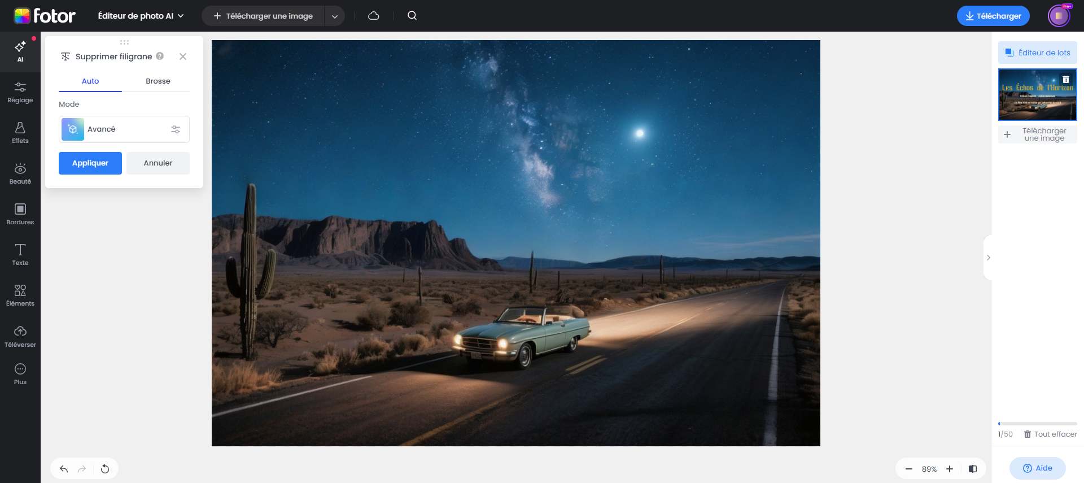Image resolution: width=1084 pixels, height=483 pixels.
Task: Click the desert night photo canvas
Action: (x=516, y=243)
